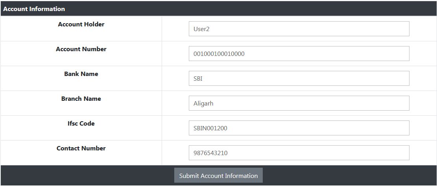Select the field showing Aligarh
Viewport: 437px width, 187px height.
(x=299, y=103)
